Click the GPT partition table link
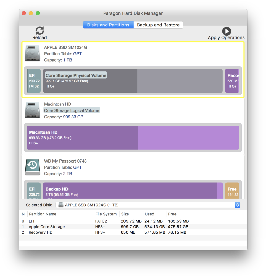Viewport: 266px width, 276px height. point(78,54)
